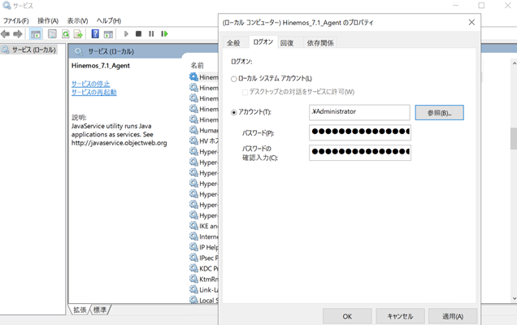Click the services list vertical scrollbar thumb

click(x=514, y=138)
